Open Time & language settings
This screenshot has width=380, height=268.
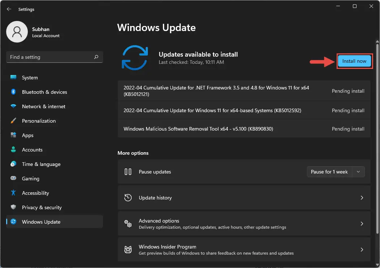pyautogui.click(x=55, y=164)
